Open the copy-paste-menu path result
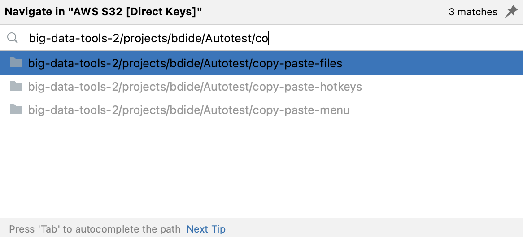Screen dimensions: 523x237 click(188, 110)
